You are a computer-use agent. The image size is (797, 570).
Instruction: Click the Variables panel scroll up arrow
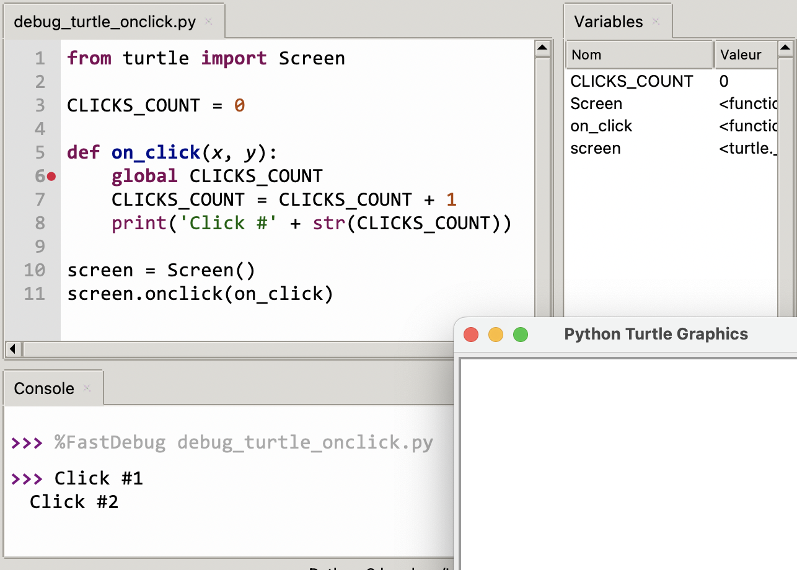pyautogui.click(x=786, y=46)
